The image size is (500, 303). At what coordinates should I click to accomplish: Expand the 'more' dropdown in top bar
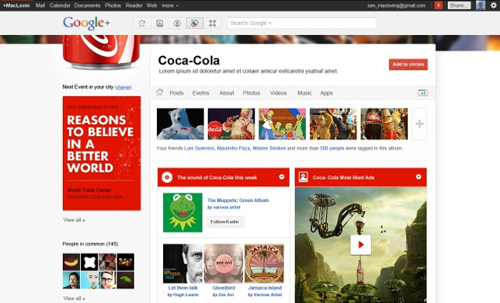(x=170, y=5)
